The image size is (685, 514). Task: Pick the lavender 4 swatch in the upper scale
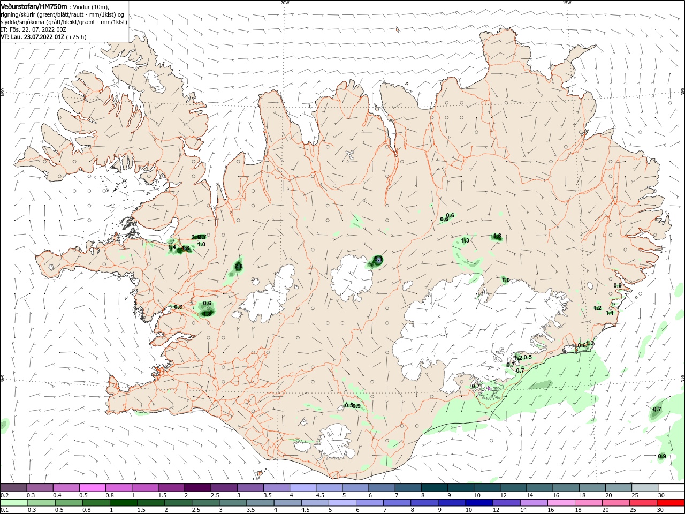click(302, 487)
